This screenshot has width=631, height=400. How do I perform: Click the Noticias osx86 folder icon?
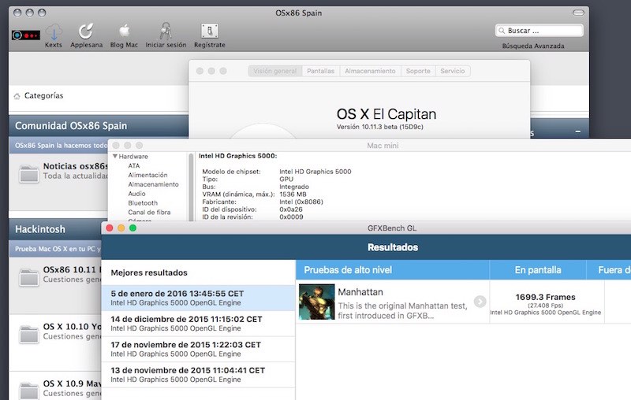29,173
